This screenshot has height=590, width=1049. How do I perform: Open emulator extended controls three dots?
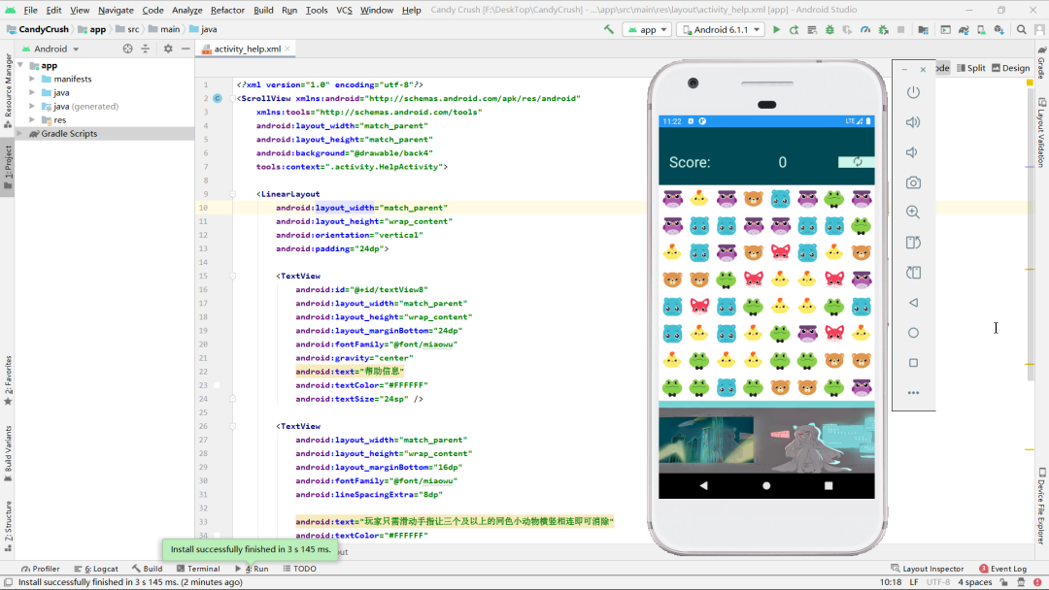(913, 393)
